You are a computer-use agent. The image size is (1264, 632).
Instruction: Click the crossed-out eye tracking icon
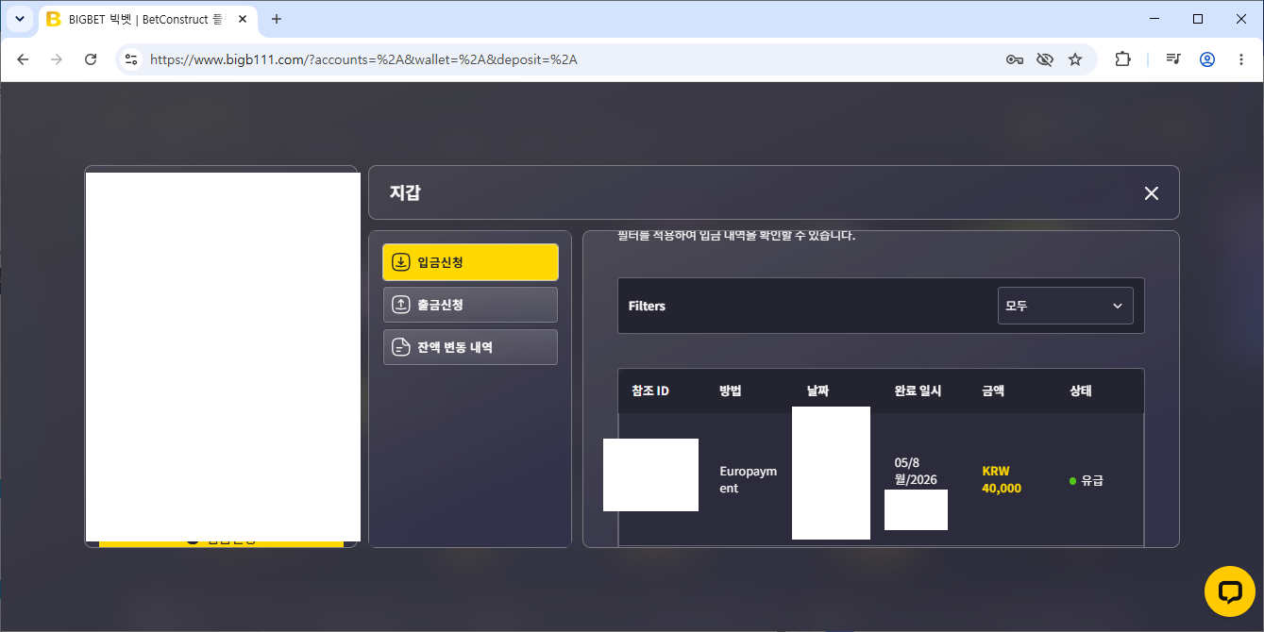pyautogui.click(x=1044, y=59)
